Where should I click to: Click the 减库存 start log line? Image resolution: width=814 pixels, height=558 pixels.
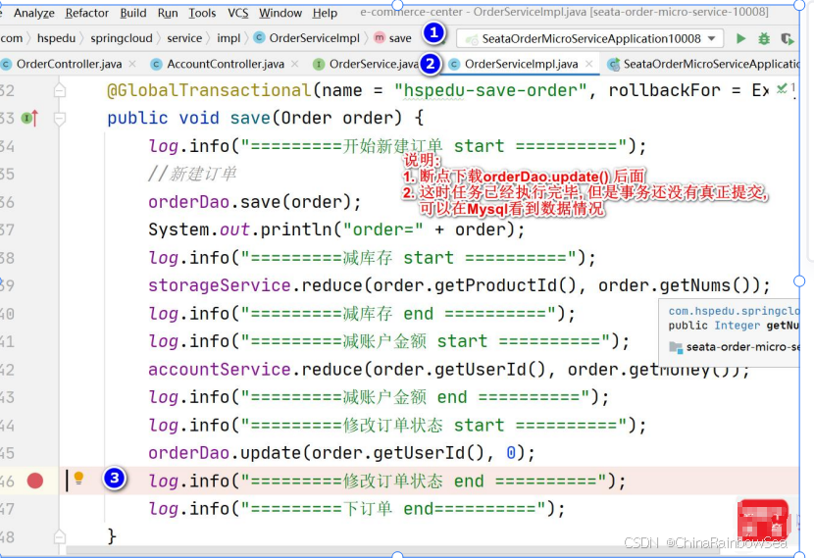coord(372,258)
